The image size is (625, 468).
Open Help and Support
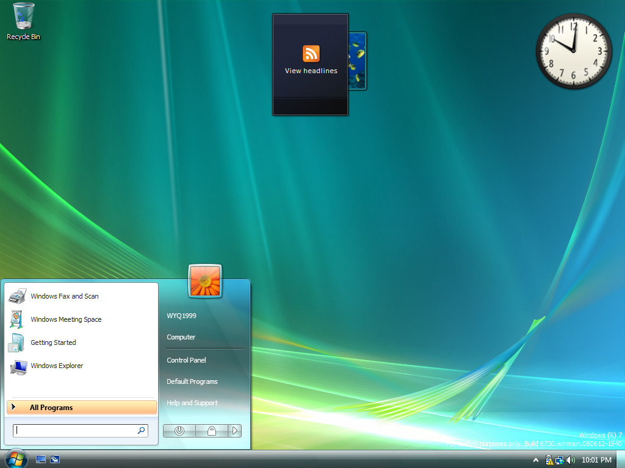click(192, 403)
